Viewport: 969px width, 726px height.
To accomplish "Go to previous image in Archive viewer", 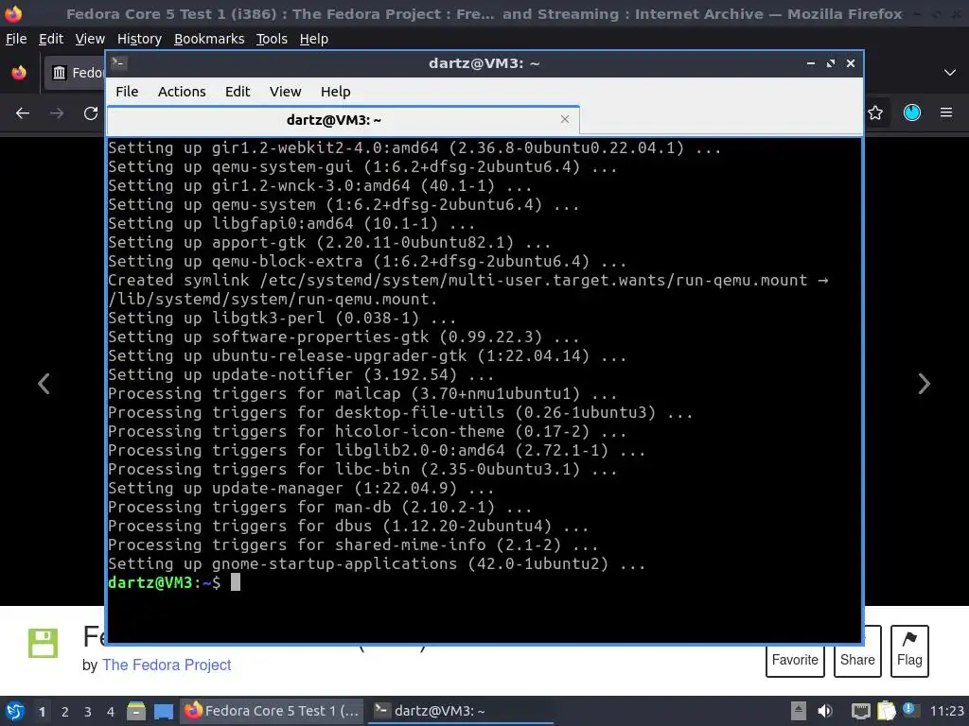I will tap(44, 384).
